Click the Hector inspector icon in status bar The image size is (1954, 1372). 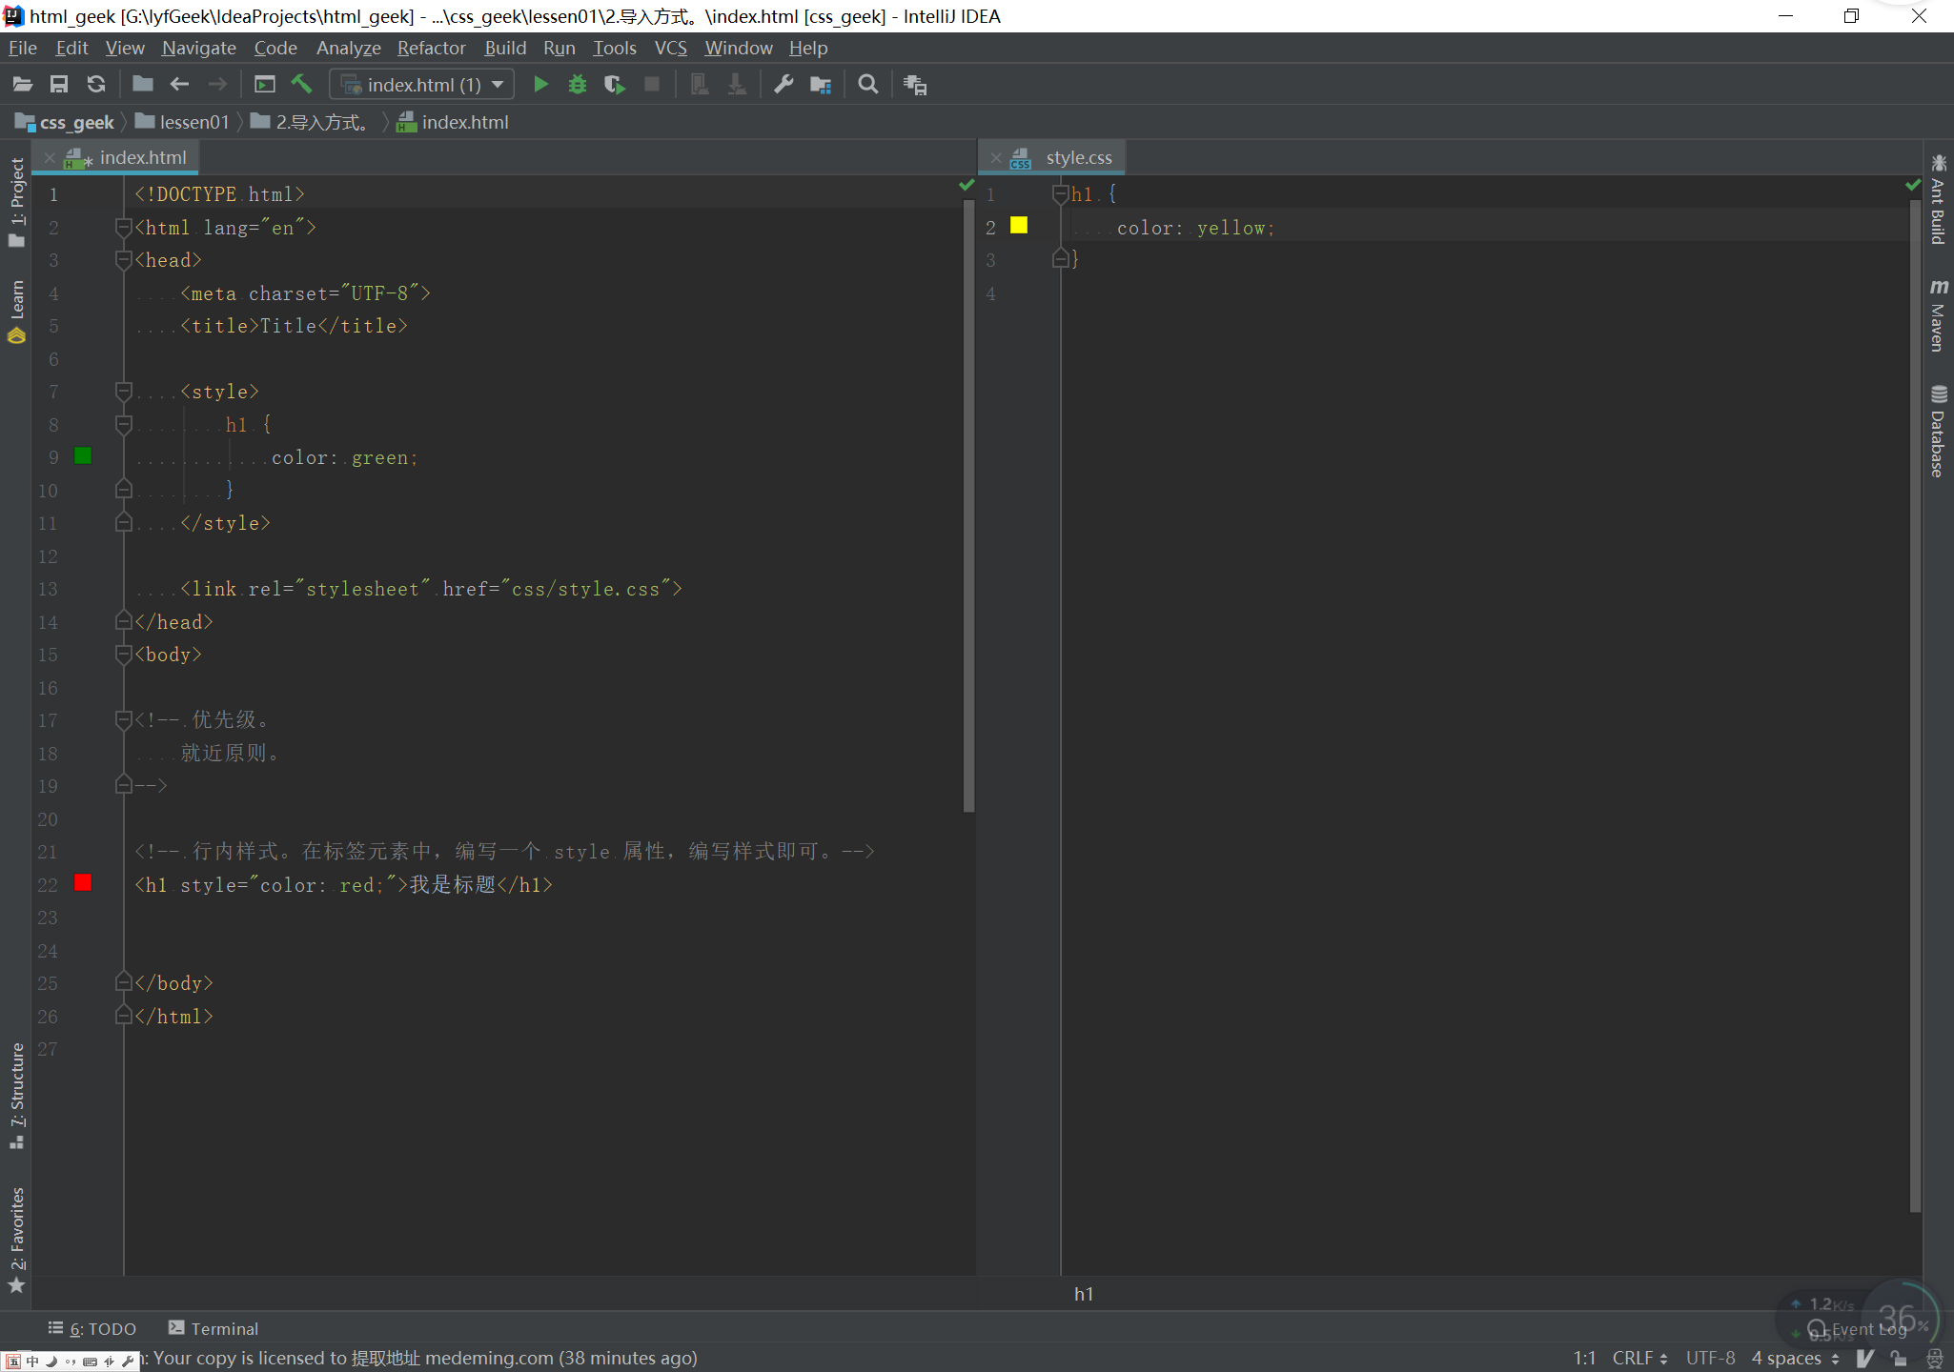tap(1934, 1358)
